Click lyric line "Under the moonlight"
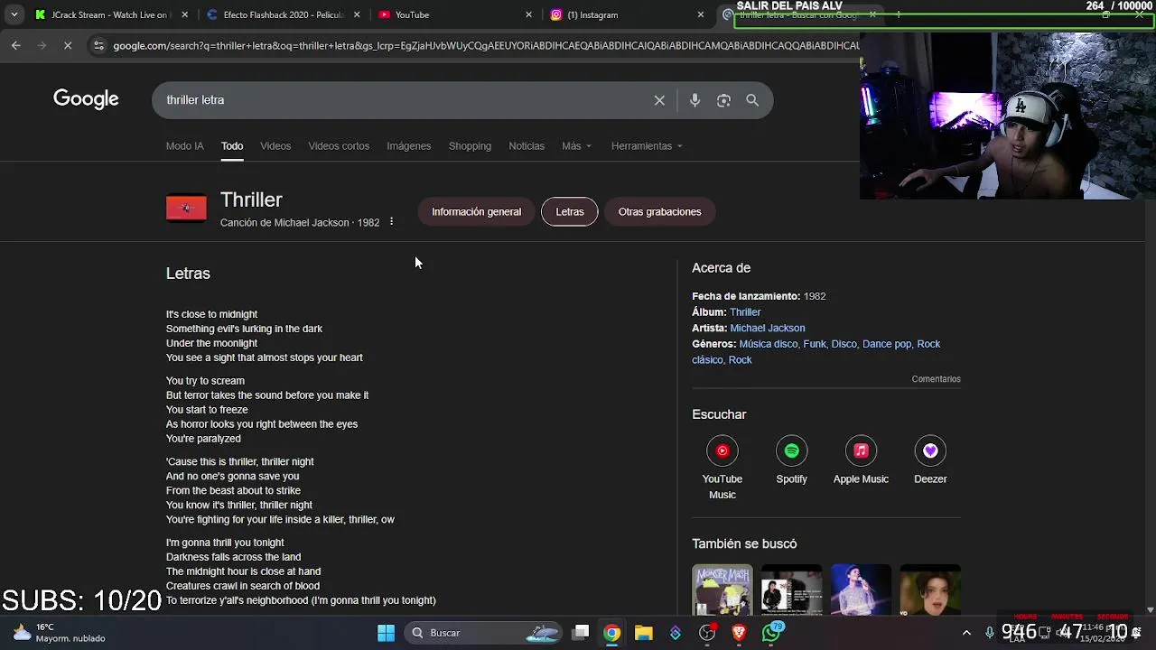 (x=211, y=343)
